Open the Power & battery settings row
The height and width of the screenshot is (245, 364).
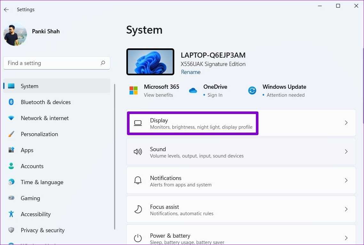[x=241, y=238]
